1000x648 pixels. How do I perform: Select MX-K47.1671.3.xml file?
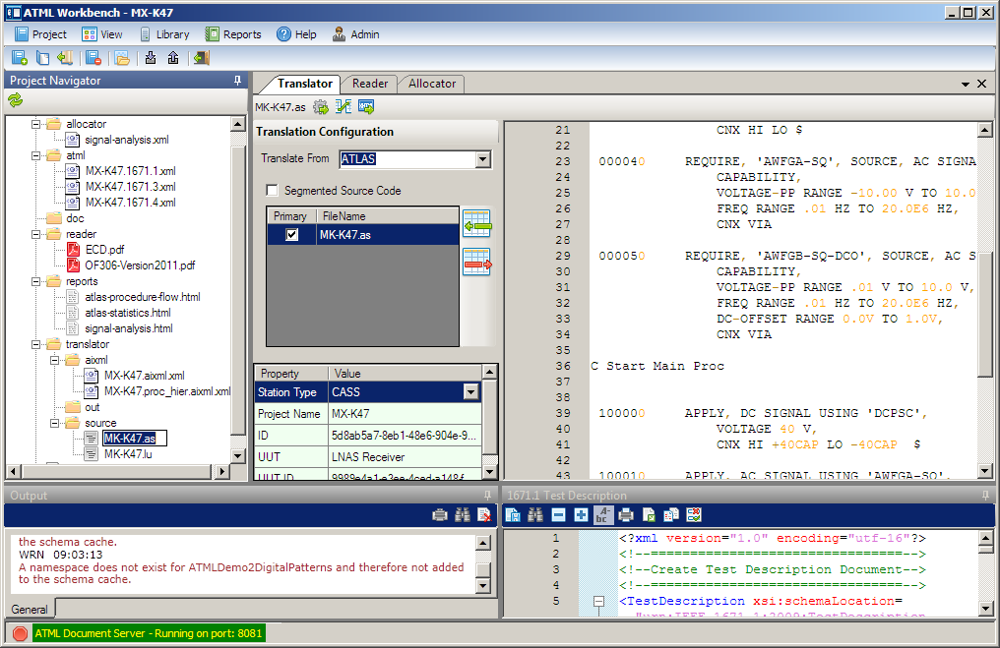click(131, 187)
